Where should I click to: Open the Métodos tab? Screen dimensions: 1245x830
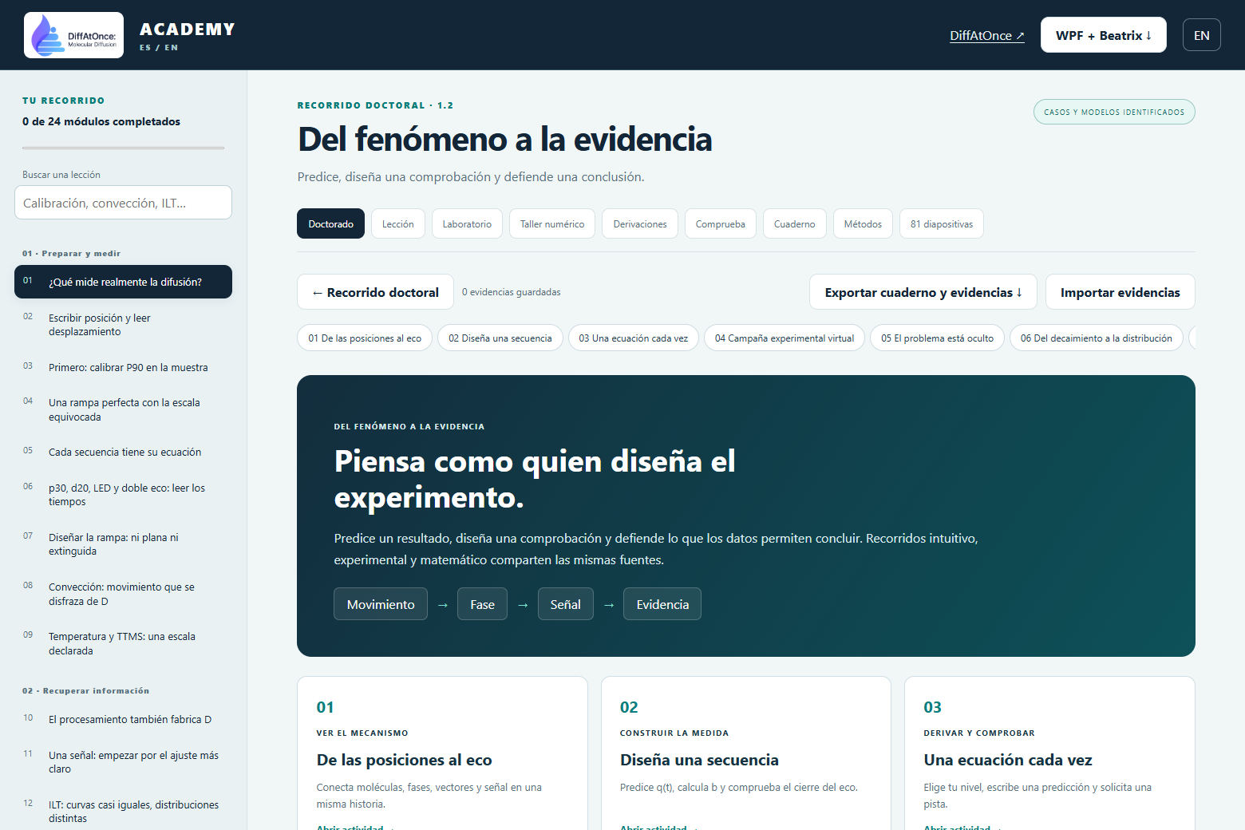[x=863, y=223]
